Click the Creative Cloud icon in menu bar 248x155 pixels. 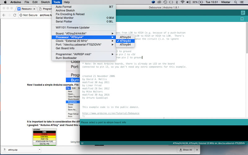tap(159, 2)
